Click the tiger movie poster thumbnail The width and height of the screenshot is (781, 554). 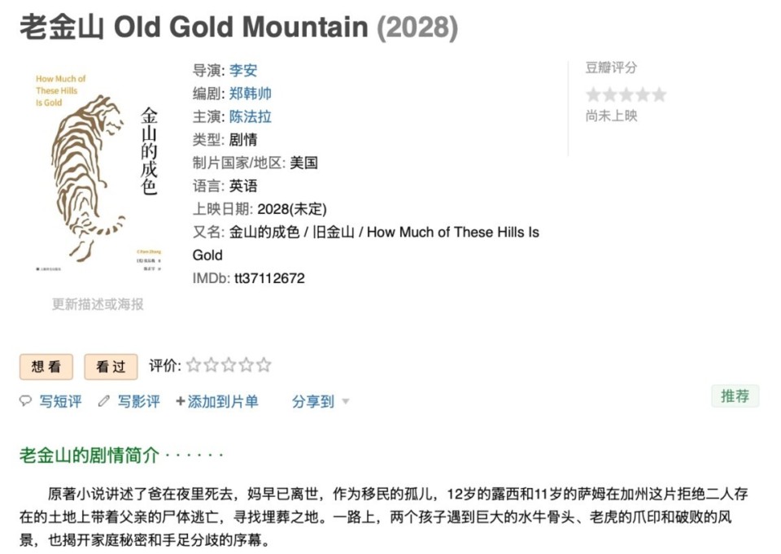point(98,169)
